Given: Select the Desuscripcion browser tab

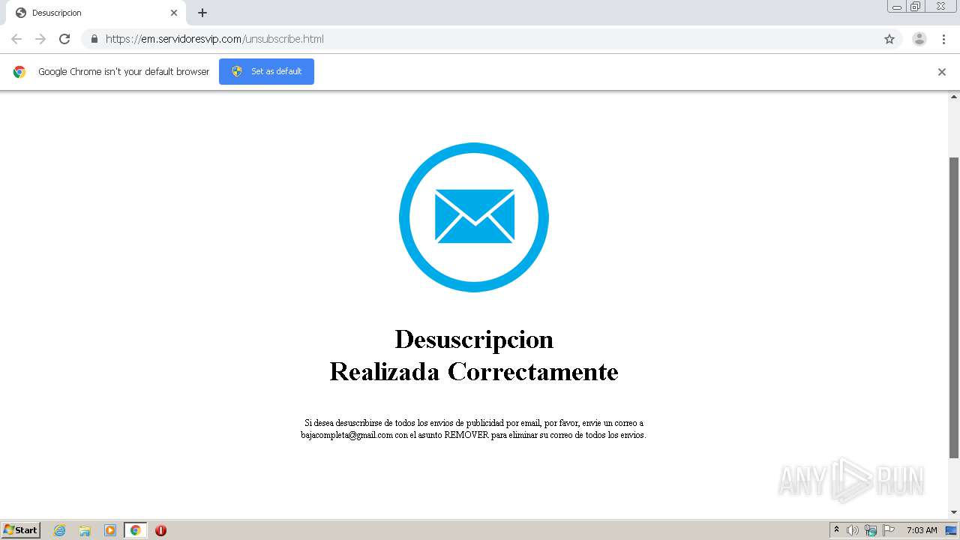Looking at the screenshot, I should click(96, 13).
